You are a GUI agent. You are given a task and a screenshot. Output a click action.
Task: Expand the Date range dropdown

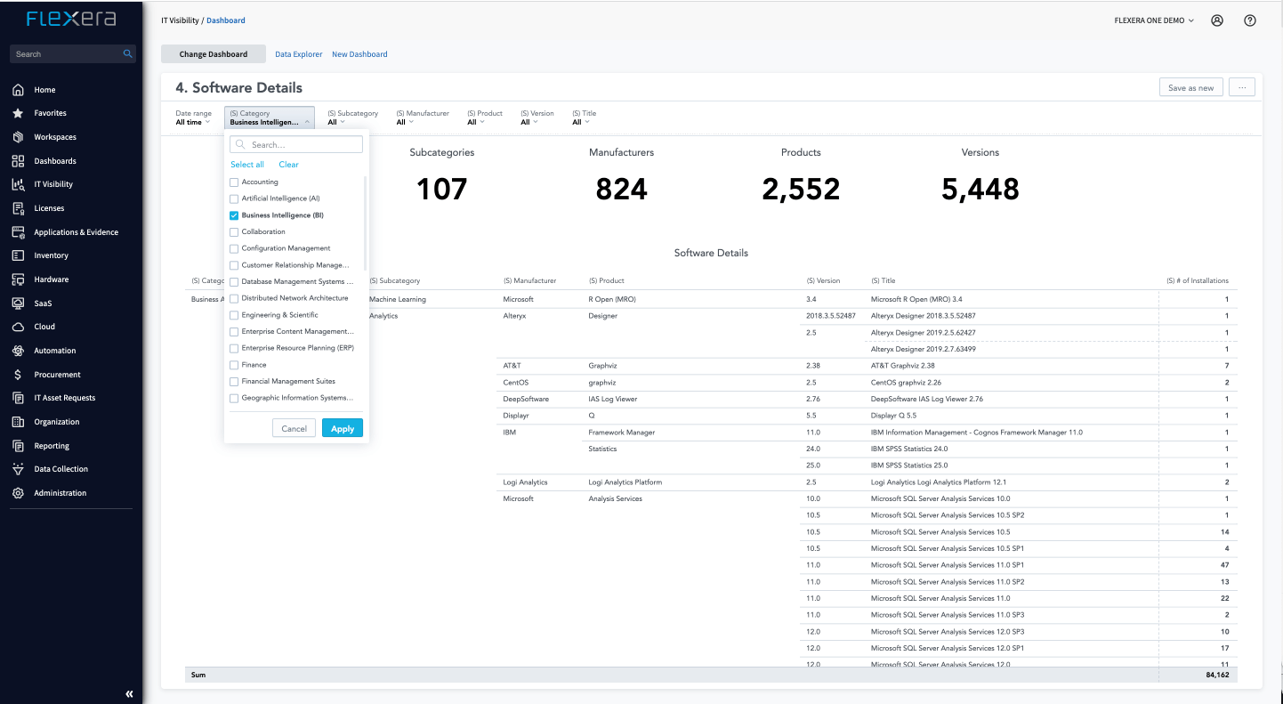pos(193,118)
